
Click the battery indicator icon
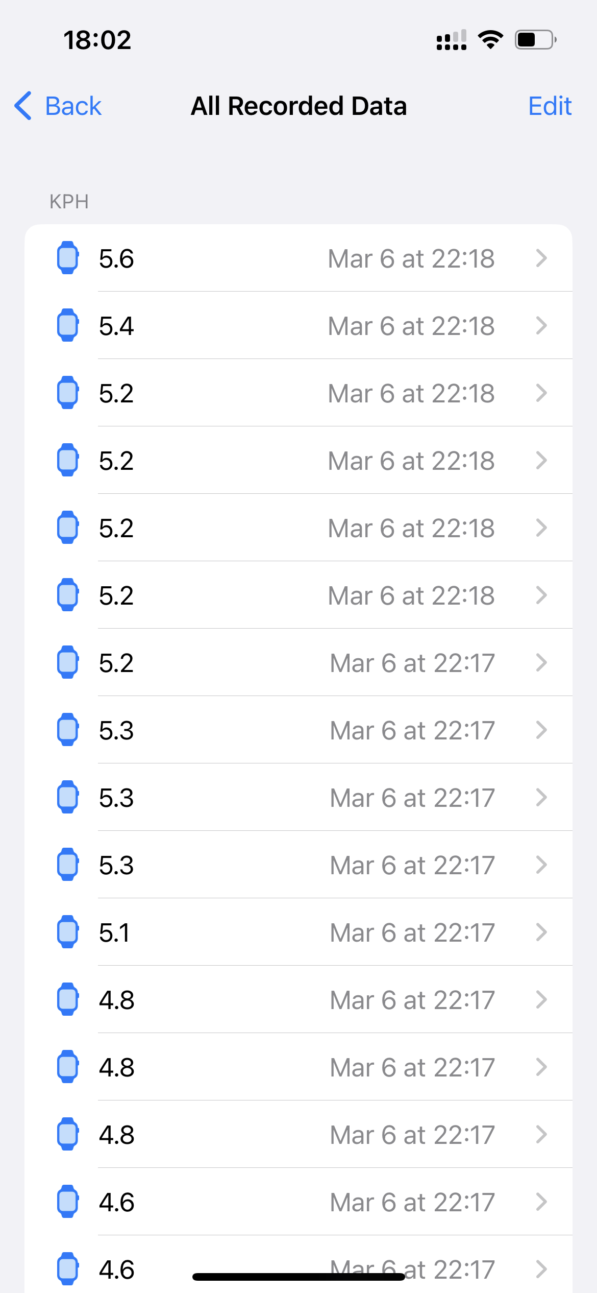pyautogui.click(x=535, y=39)
